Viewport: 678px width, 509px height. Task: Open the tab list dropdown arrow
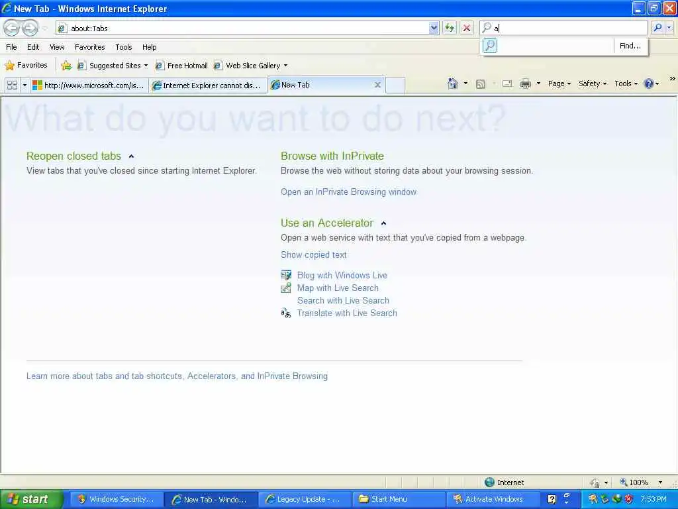point(24,85)
